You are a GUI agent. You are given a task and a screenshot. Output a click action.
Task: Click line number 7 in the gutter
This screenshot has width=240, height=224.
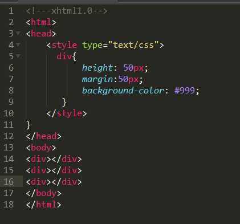(11, 79)
